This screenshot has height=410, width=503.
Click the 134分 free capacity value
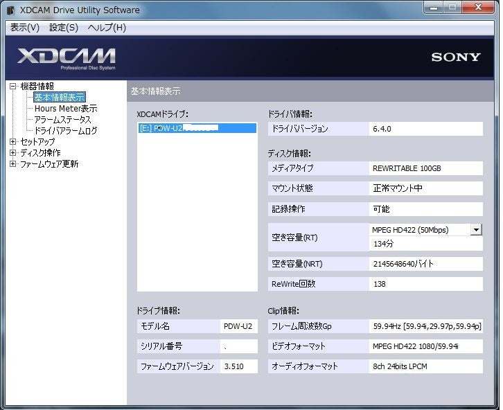(x=425, y=244)
